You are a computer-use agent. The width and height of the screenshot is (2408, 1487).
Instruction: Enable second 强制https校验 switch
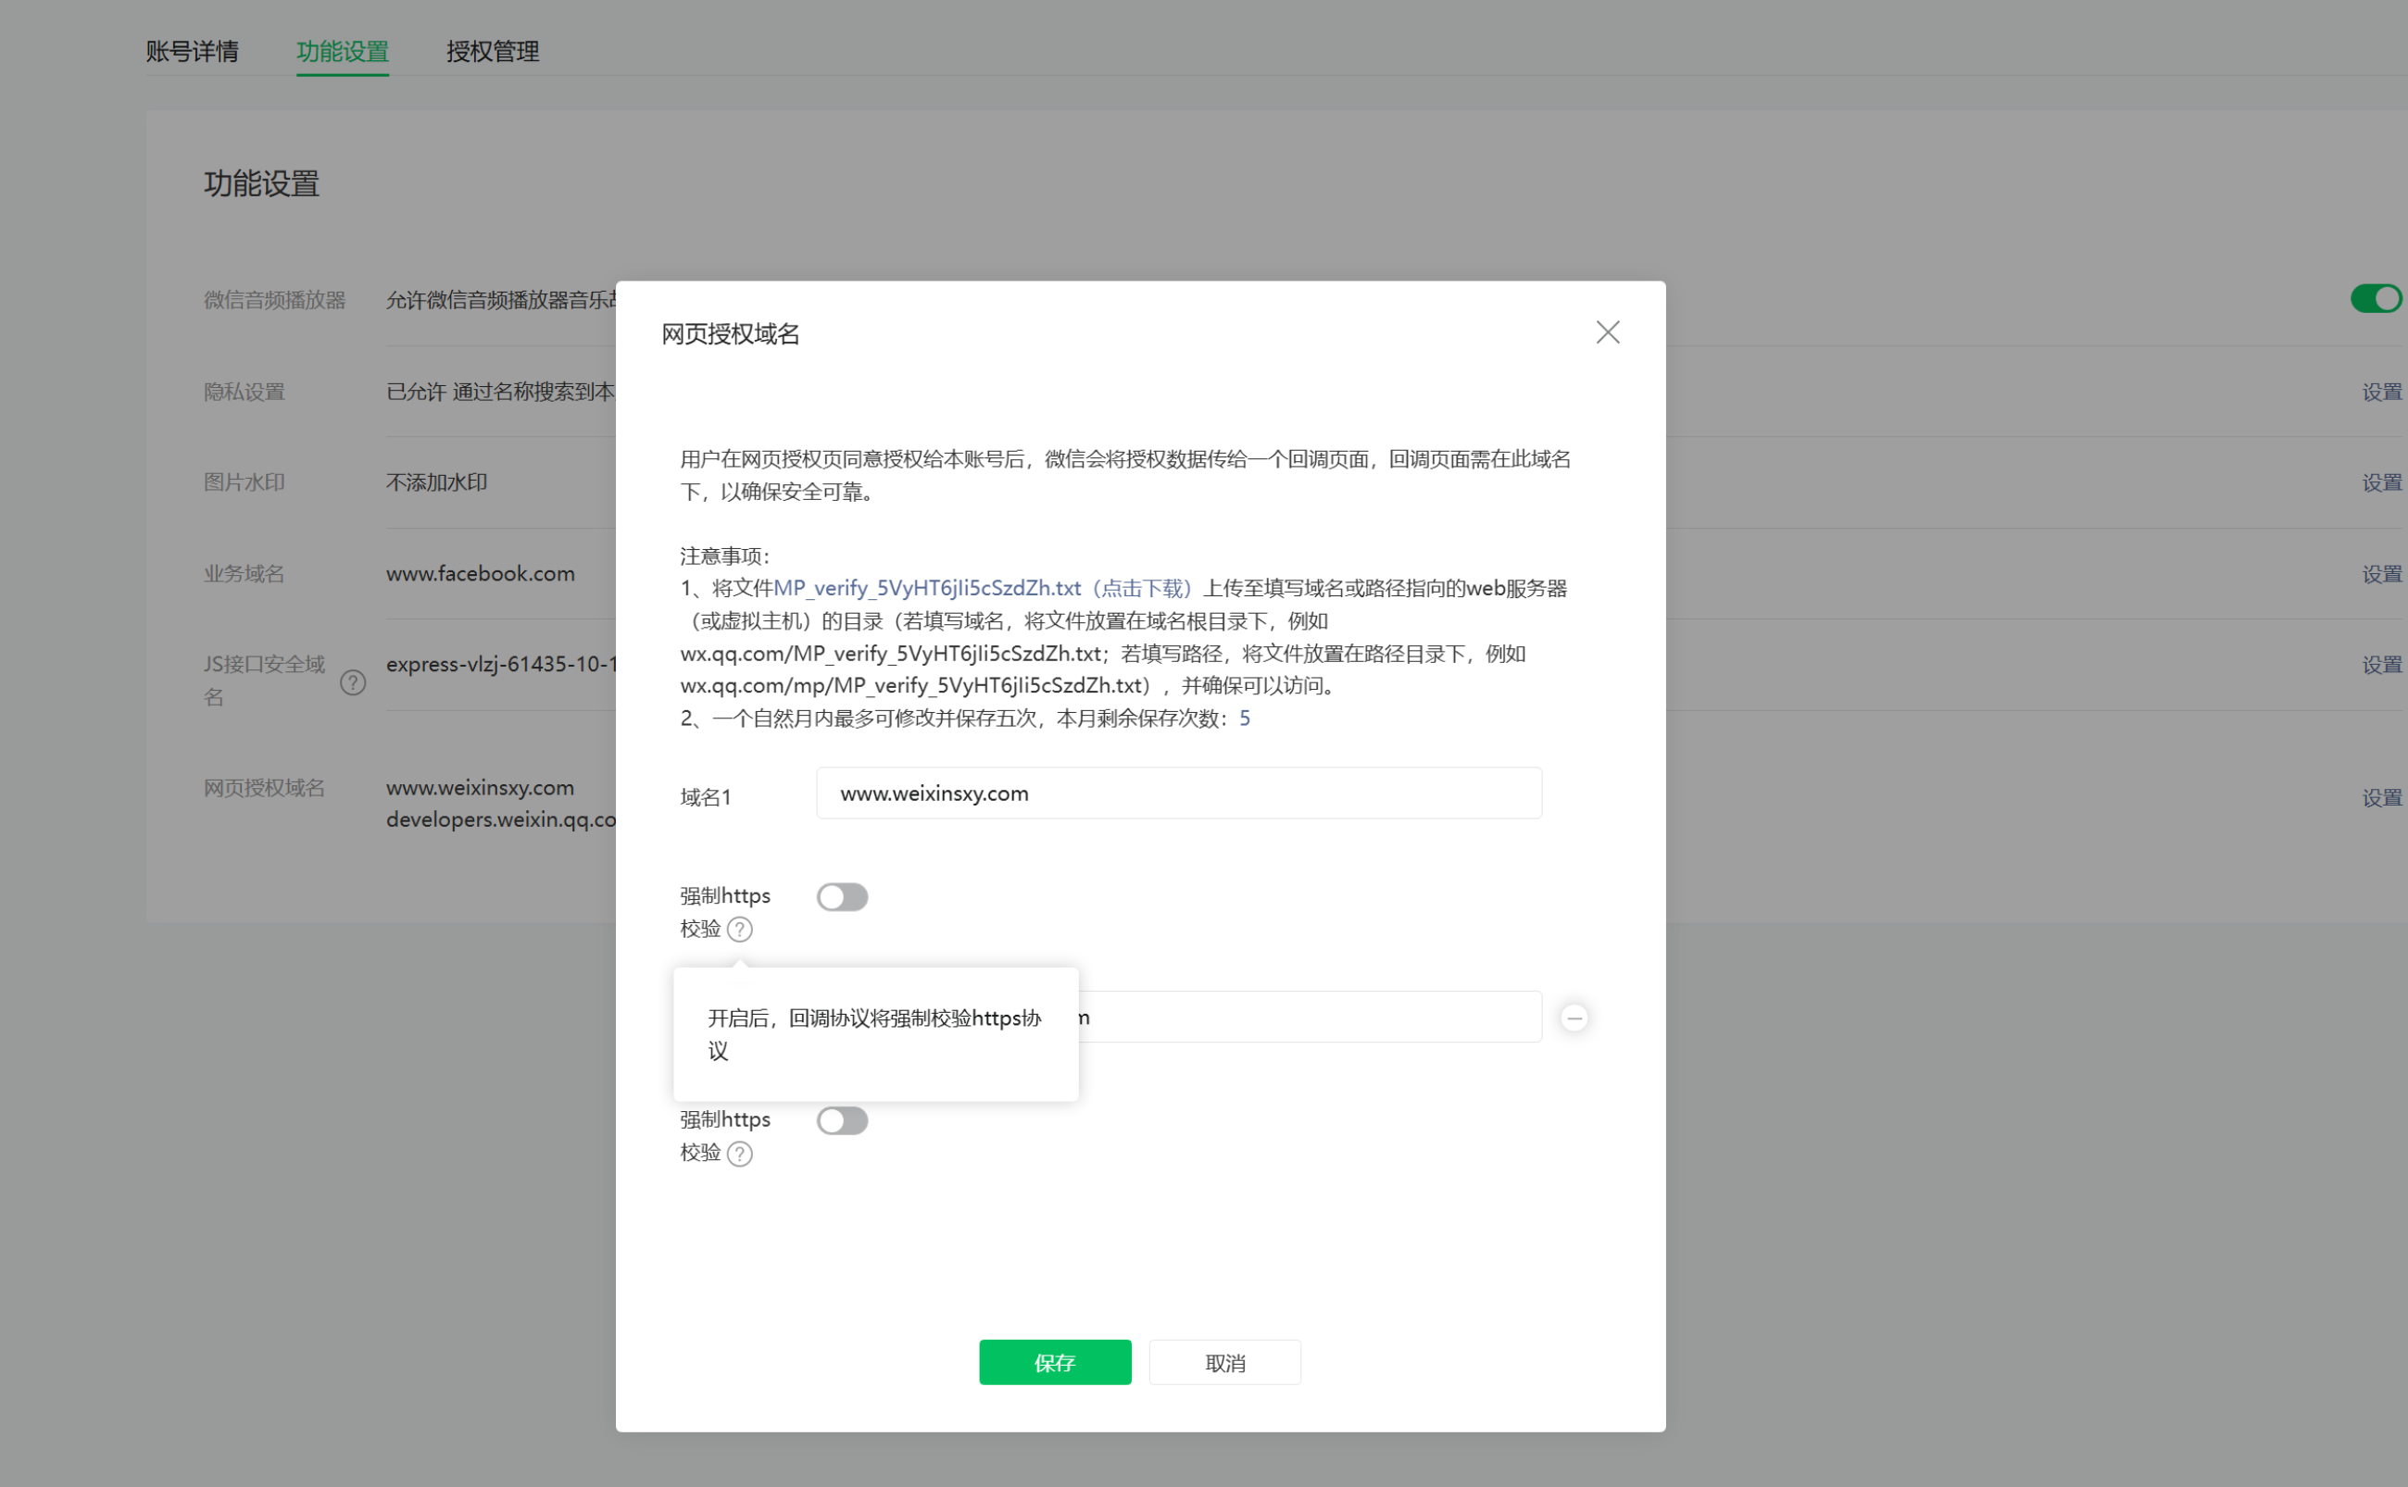pos(842,1120)
